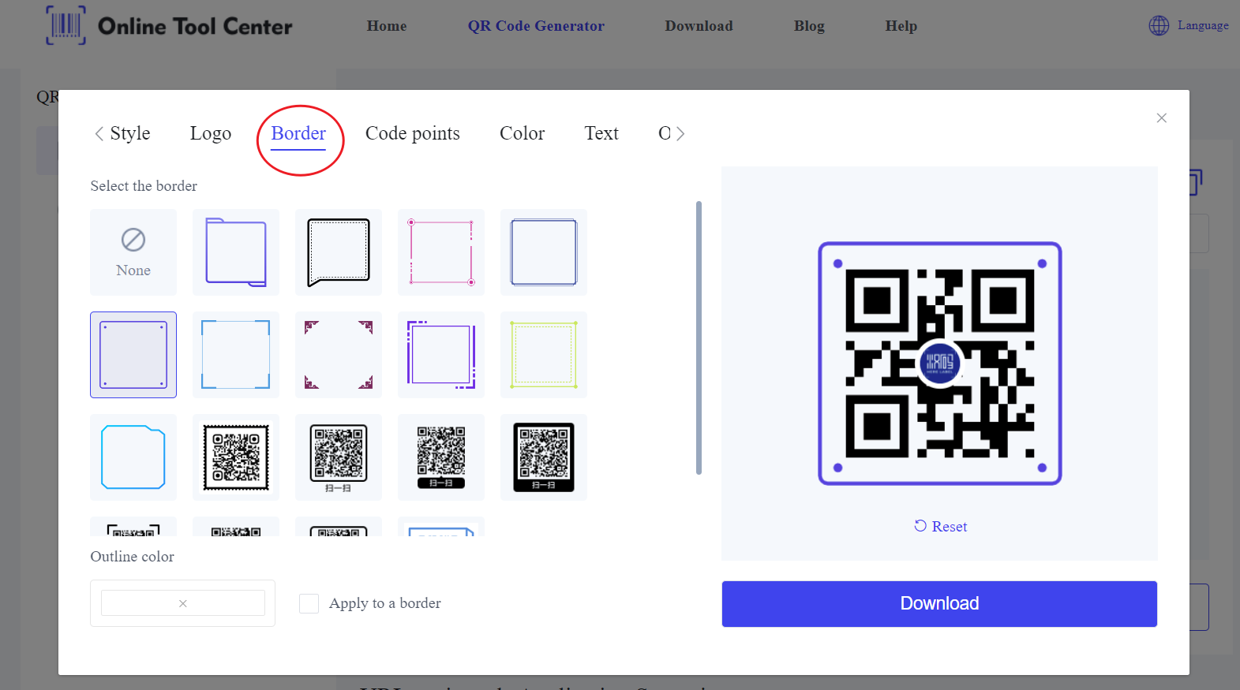1240x690 pixels.
Task: Choose the purple dashed offset border
Action: tap(441, 355)
